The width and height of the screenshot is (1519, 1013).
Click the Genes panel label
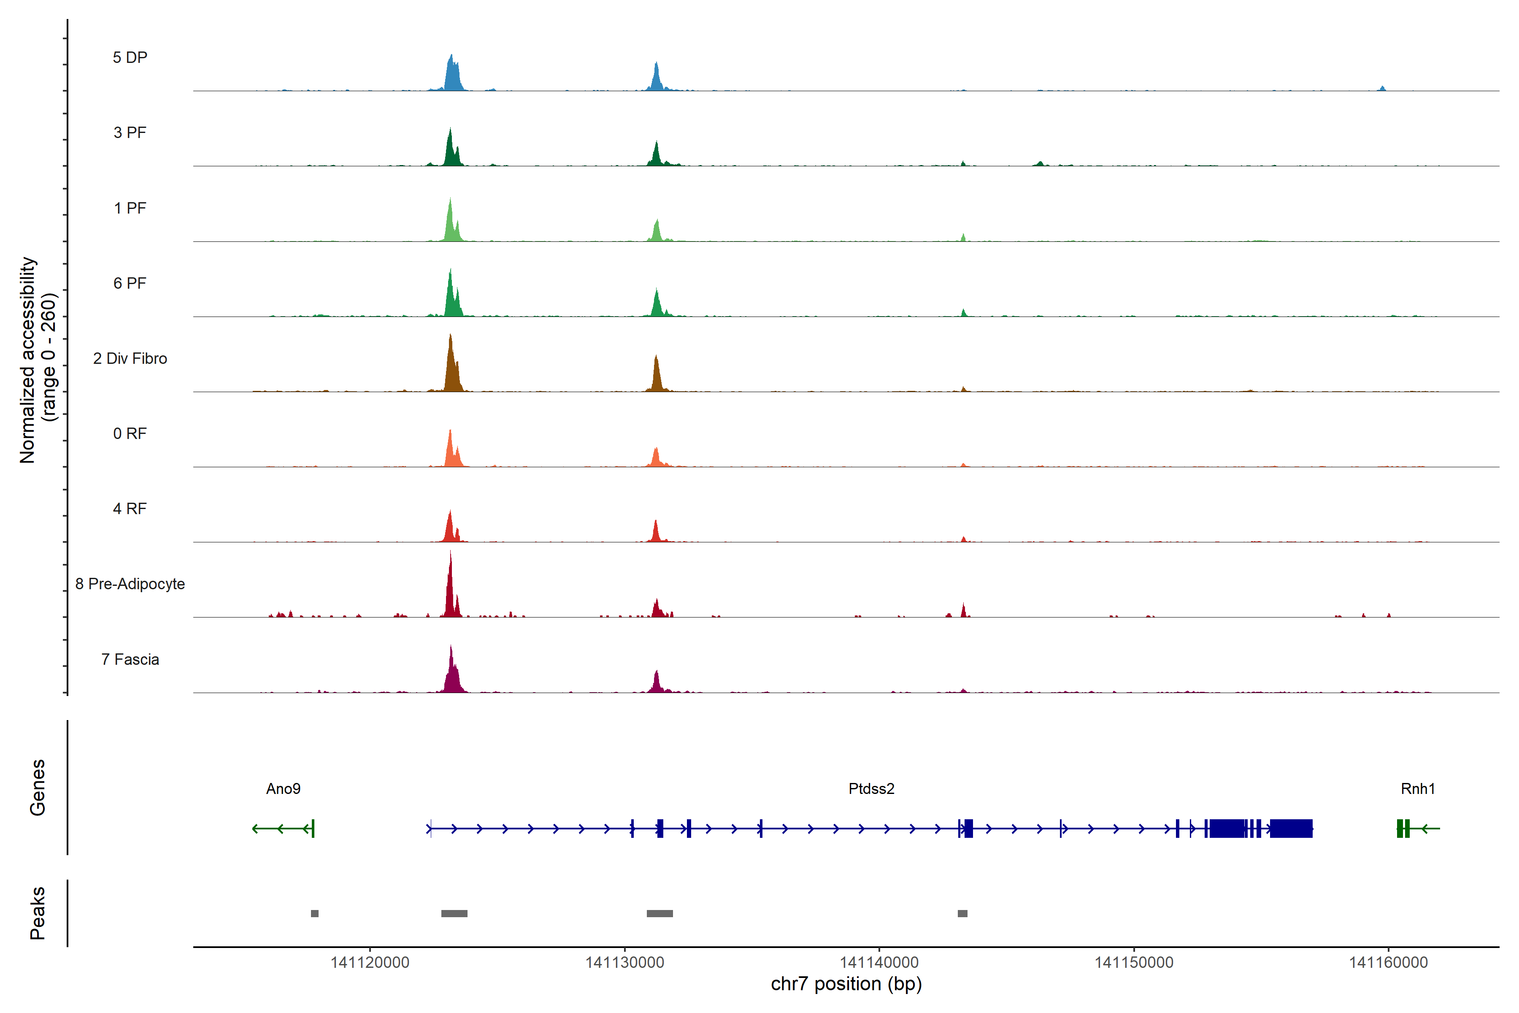point(38,788)
